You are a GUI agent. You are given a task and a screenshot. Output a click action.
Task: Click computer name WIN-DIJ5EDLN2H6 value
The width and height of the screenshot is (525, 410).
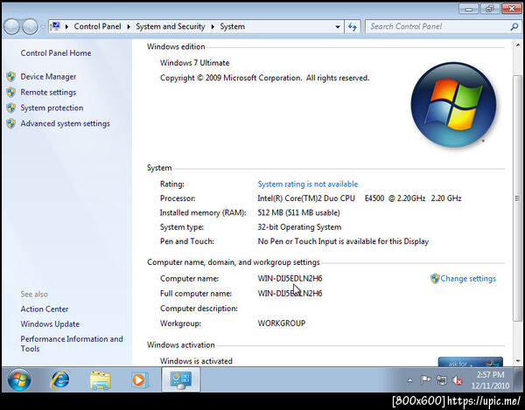[x=290, y=278]
